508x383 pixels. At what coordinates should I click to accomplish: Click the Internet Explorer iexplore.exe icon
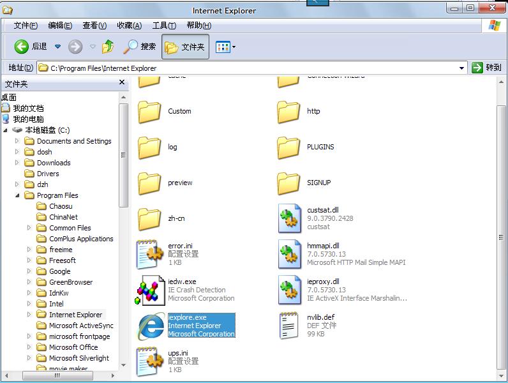pyautogui.click(x=151, y=326)
